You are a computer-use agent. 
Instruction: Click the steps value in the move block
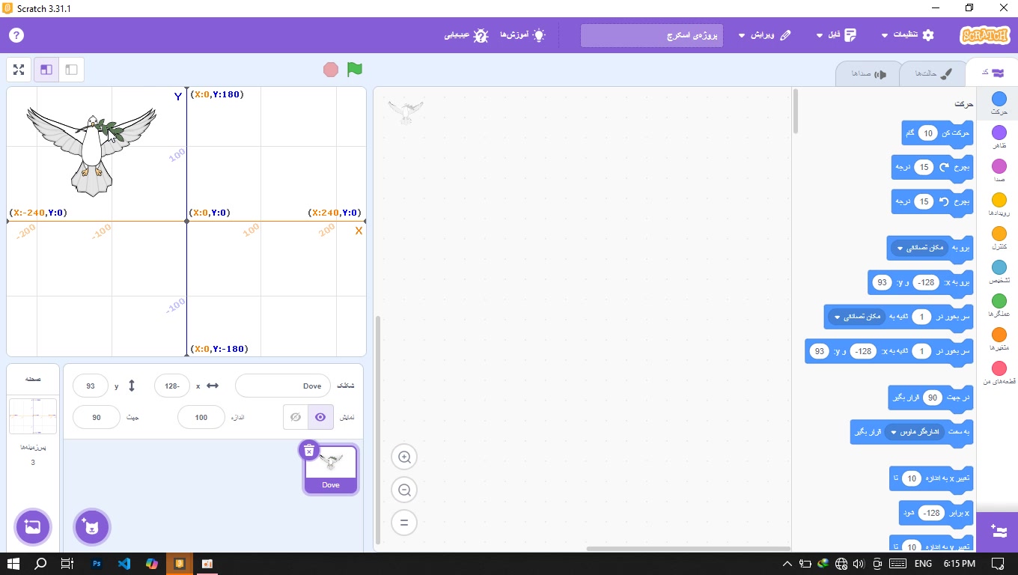(x=927, y=133)
